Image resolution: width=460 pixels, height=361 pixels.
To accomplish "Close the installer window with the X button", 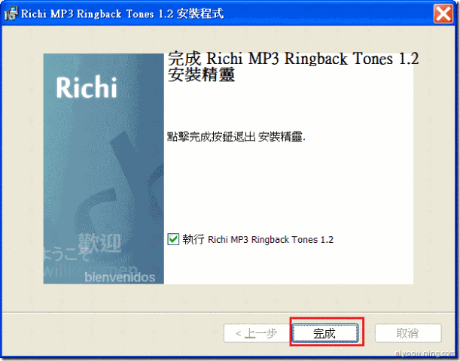I will 443,14.
